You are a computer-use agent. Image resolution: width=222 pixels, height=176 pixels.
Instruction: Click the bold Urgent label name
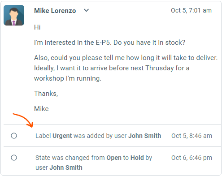point(62,136)
